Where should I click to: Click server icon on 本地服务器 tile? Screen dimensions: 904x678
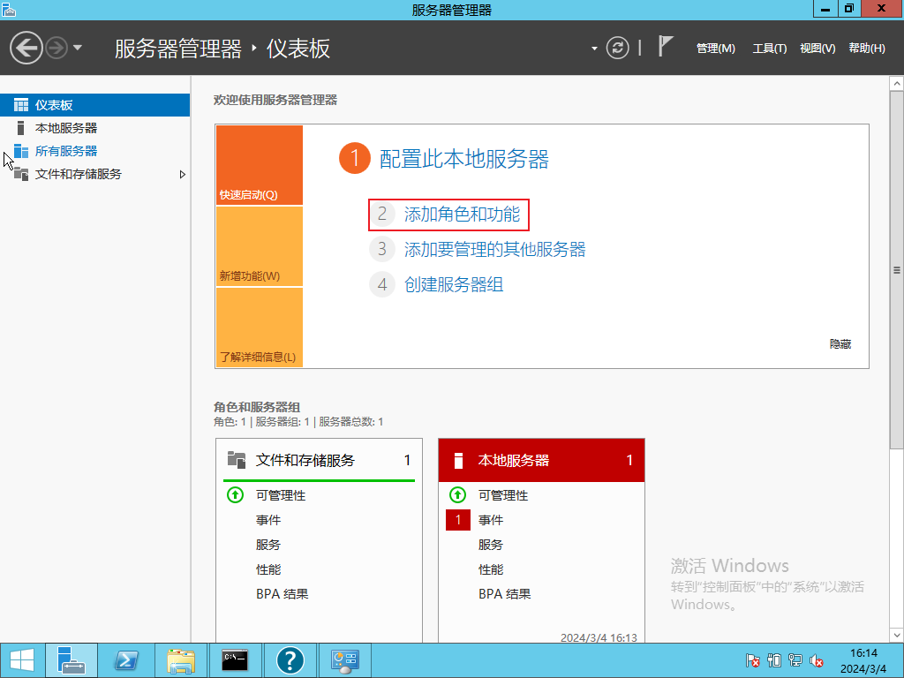coord(458,461)
